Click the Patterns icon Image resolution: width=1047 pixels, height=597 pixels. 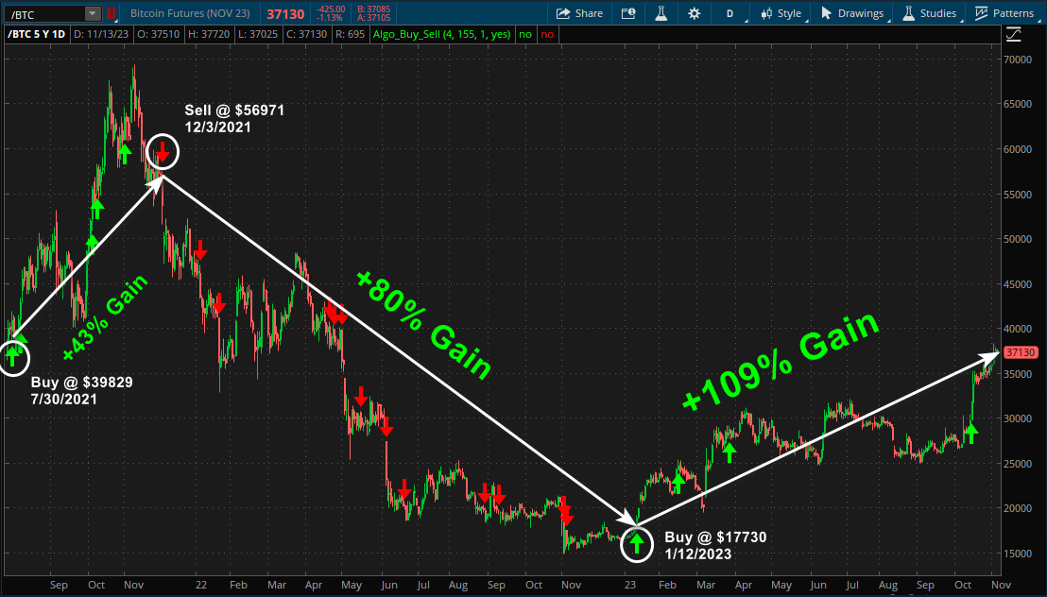coord(983,13)
